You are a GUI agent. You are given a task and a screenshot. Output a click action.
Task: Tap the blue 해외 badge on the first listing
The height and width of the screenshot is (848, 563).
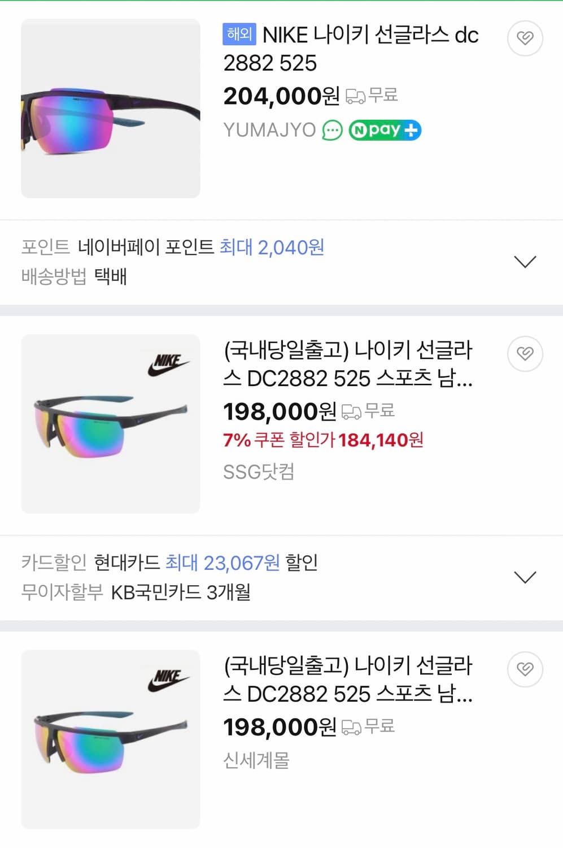239,34
